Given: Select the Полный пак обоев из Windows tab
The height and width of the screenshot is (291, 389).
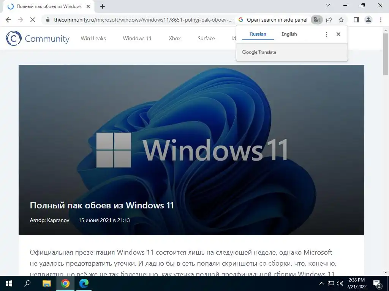Looking at the screenshot, I should tap(49, 6).
